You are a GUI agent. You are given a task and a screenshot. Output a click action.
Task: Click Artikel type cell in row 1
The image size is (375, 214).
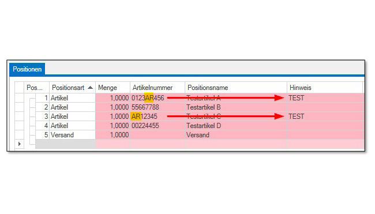[72, 98]
